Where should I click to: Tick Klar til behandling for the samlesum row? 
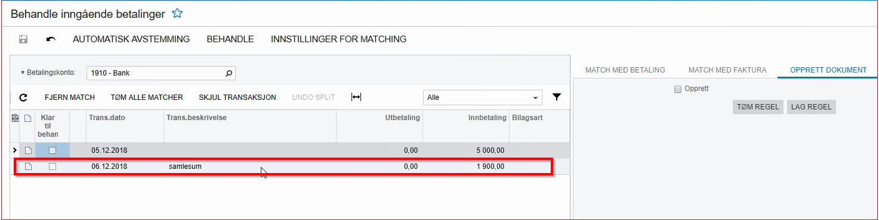pyautogui.click(x=53, y=166)
